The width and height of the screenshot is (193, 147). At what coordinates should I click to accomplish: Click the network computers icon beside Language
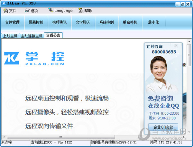[51, 10]
